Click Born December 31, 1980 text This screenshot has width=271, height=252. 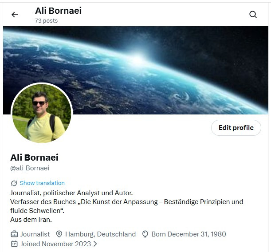coord(189,234)
